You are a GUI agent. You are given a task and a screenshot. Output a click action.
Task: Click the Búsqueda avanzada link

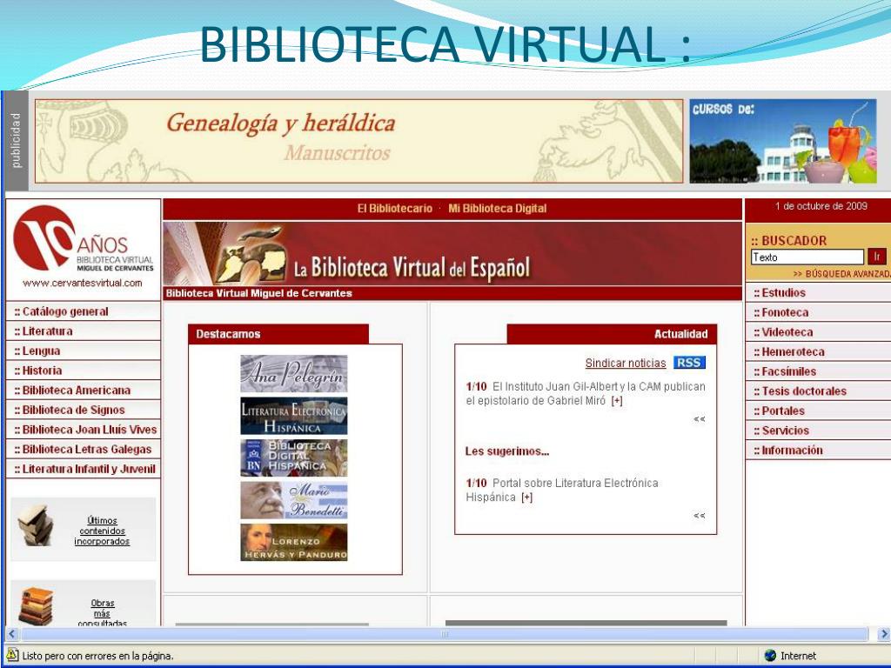[x=841, y=274]
